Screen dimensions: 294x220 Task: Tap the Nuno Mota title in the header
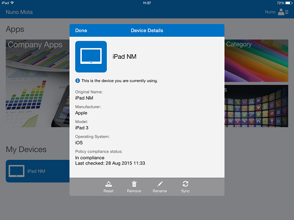[19, 12]
